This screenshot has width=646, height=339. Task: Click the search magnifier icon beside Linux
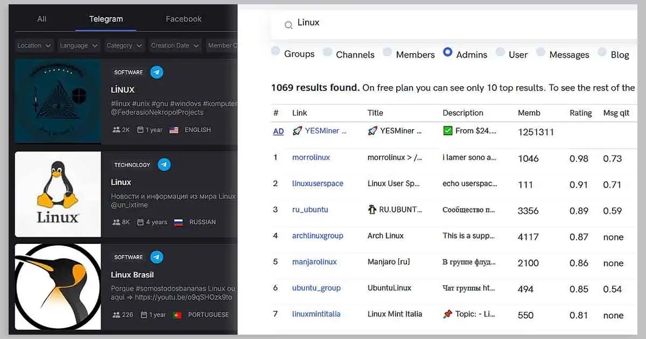289,25
